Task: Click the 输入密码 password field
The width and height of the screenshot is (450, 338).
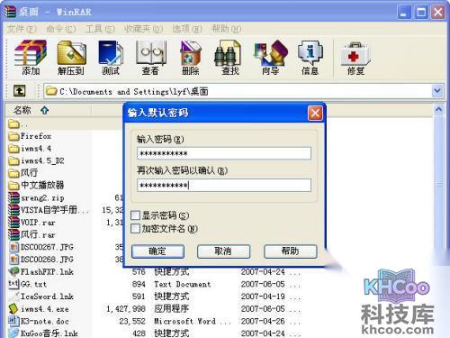Action: coord(224,153)
